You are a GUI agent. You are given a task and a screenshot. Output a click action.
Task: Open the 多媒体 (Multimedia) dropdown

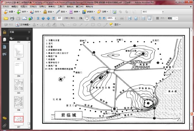click(89, 12)
